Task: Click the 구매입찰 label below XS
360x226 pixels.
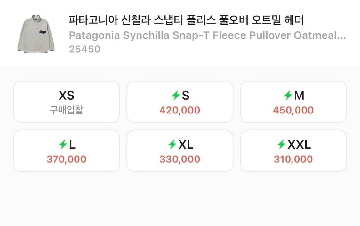Action: (66, 109)
